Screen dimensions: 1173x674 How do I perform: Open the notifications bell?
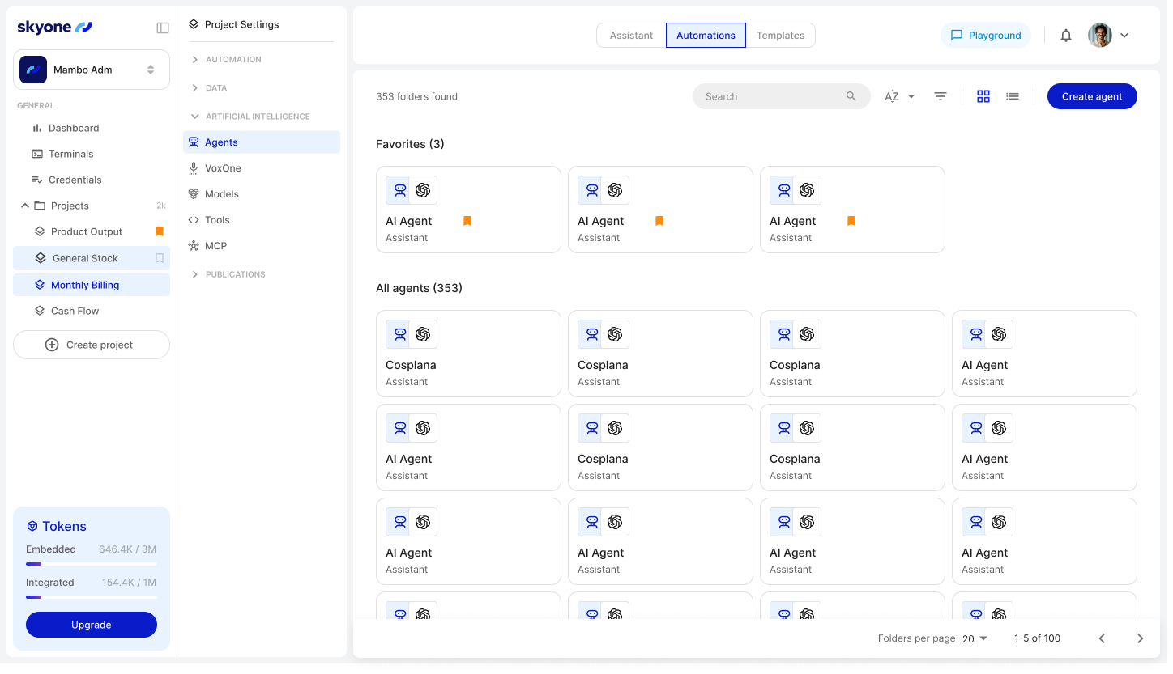(x=1065, y=35)
